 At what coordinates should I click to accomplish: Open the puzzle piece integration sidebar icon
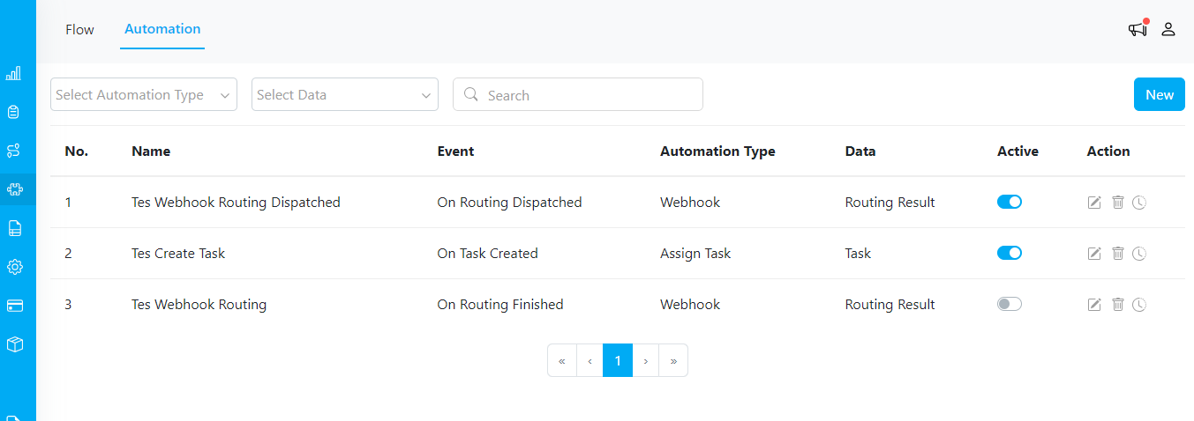(x=14, y=188)
